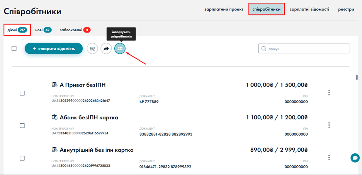
Task: Switch to the діючі tab
Action: 17,30
